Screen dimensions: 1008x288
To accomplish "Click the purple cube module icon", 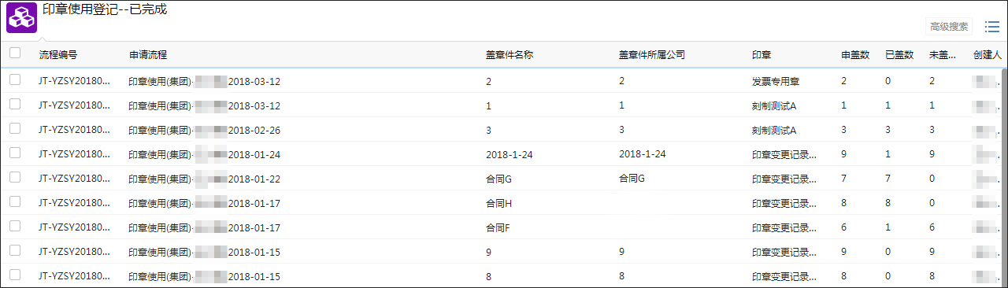I will pyautogui.click(x=21, y=17).
